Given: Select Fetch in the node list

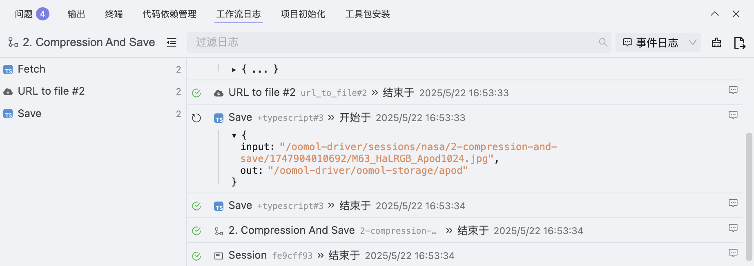Looking at the screenshot, I should click(x=31, y=69).
